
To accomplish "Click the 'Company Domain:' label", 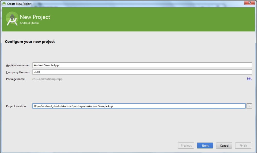I will tap(18, 72).
